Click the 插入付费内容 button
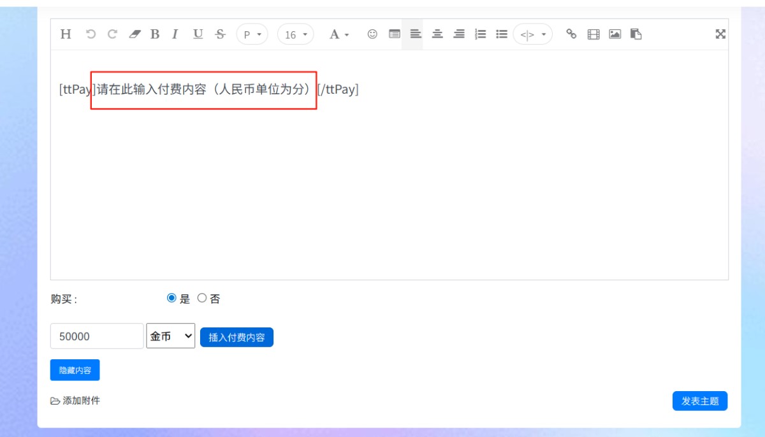 tap(237, 338)
